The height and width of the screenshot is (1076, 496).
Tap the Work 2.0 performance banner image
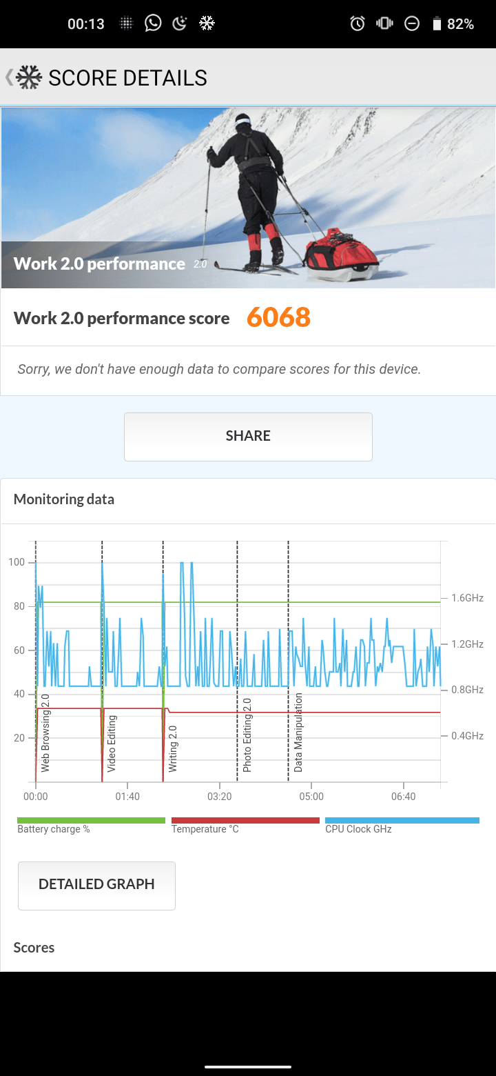248,197
